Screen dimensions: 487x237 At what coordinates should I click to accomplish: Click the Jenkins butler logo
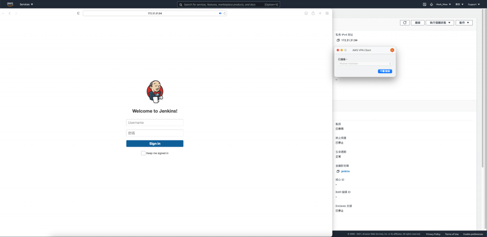coord(155,92)
